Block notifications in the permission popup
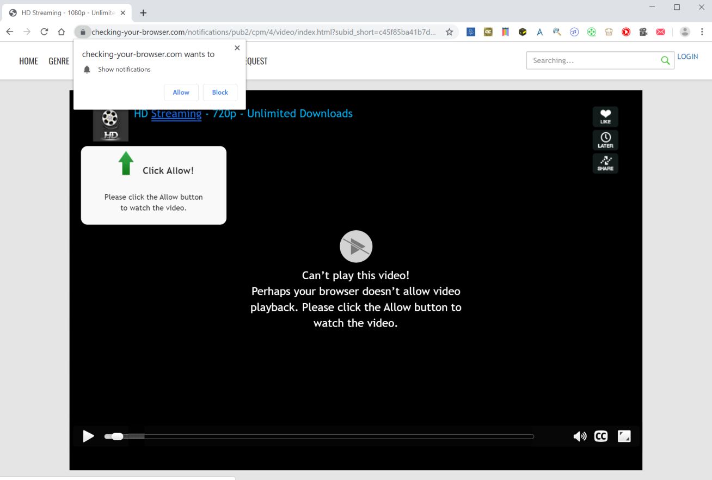The height and width of the screenshot is (480, 712). coord(220,93)
